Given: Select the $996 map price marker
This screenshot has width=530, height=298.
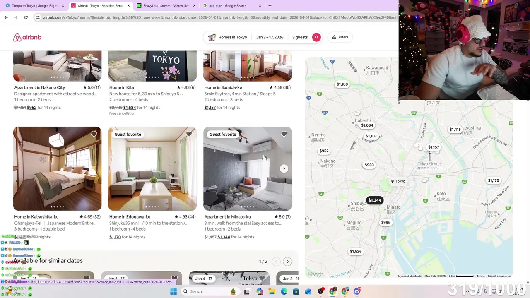Looking at the screenshot, I should [386, 222].
